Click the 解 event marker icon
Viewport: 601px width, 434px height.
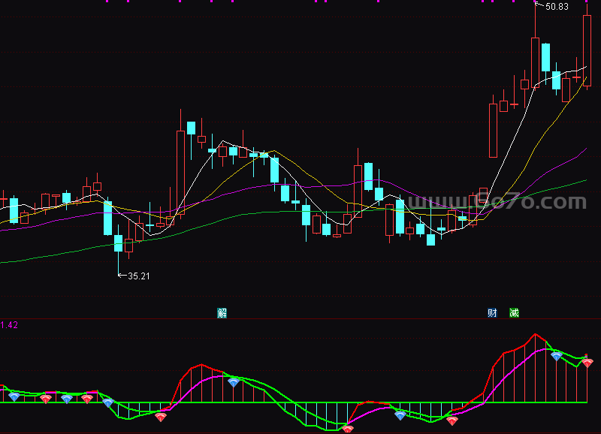point(222,312)
